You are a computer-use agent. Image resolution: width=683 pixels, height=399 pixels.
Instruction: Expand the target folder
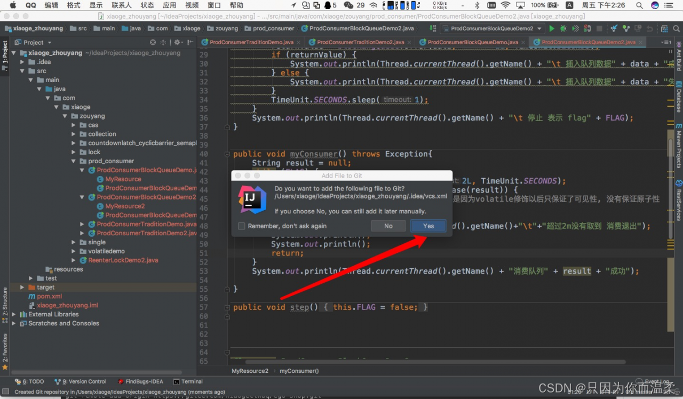22,287
